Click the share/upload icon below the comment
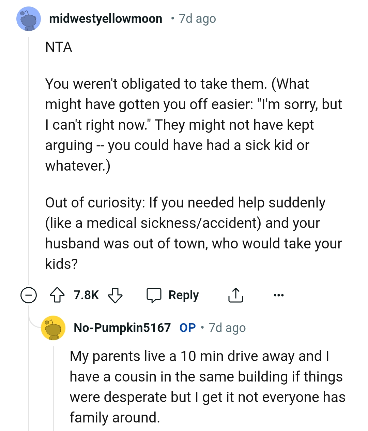The image size is (368, 431). pos(236,295)
